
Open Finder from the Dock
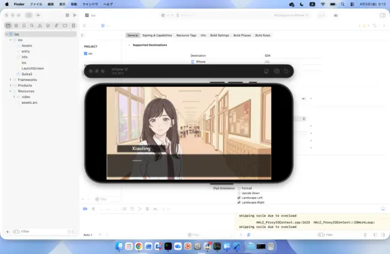(x=119, y=246)
